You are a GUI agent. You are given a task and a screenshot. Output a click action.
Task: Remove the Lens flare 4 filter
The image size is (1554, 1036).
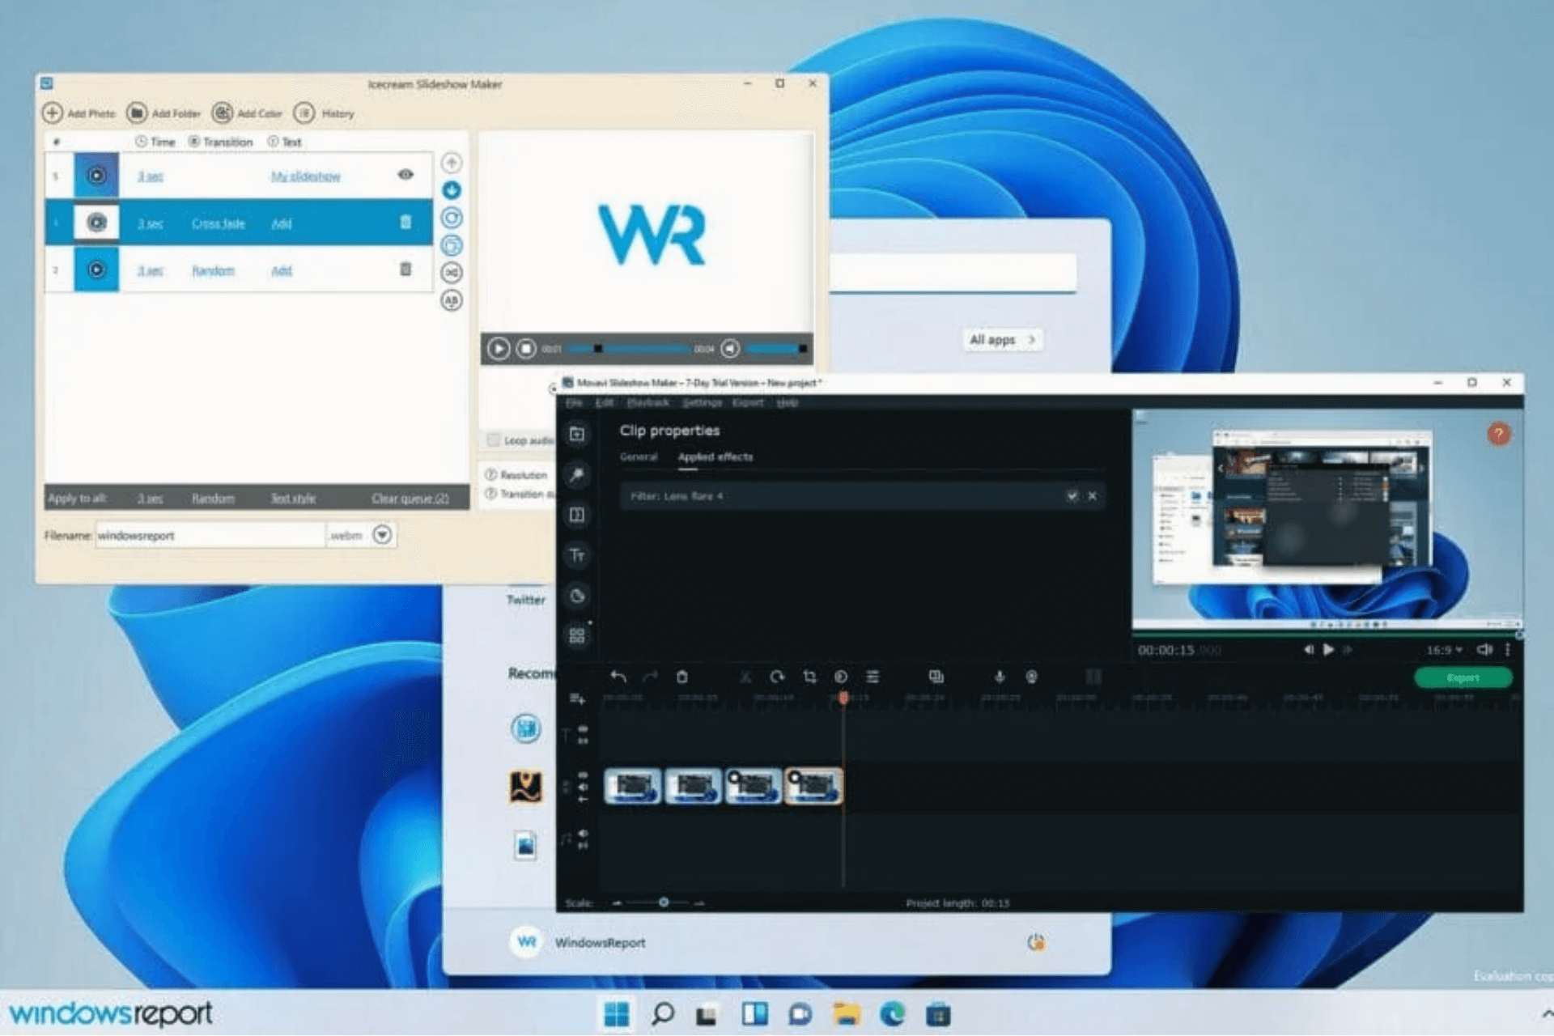click(x=1093, y=495)
